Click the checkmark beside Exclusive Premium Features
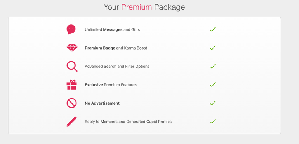 (212, 85)
